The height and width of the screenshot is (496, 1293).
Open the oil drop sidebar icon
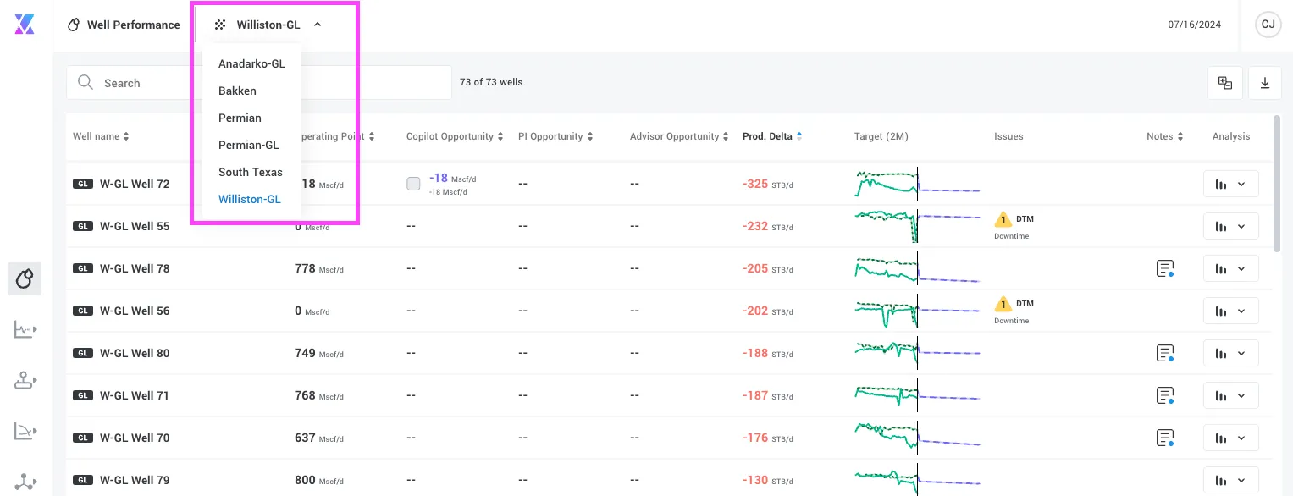pos(25,278)
